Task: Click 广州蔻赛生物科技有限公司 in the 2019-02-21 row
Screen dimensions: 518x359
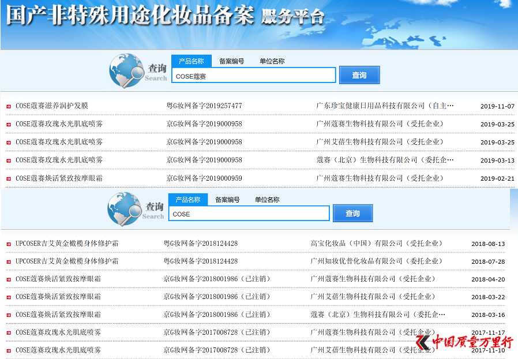Action: click(359, 178)
